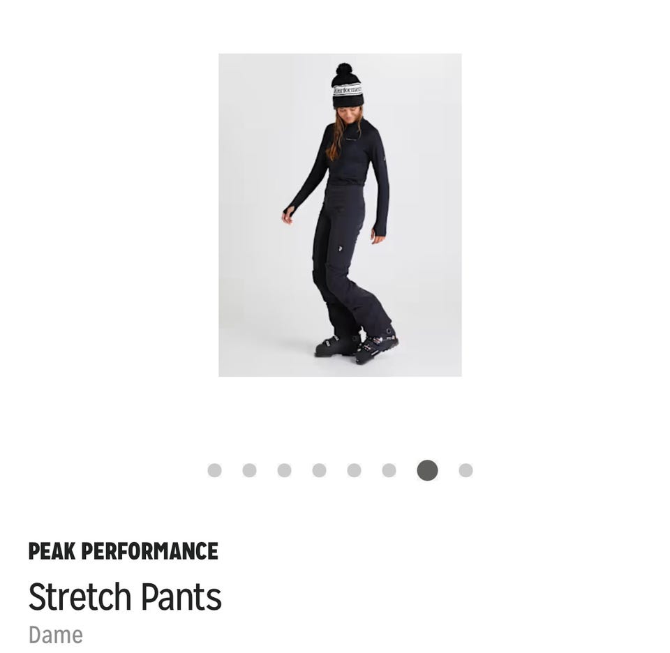Click the model's outstretched hand in the photo
This screenshot has width=670, height=653.
click(x=287, y=216)
